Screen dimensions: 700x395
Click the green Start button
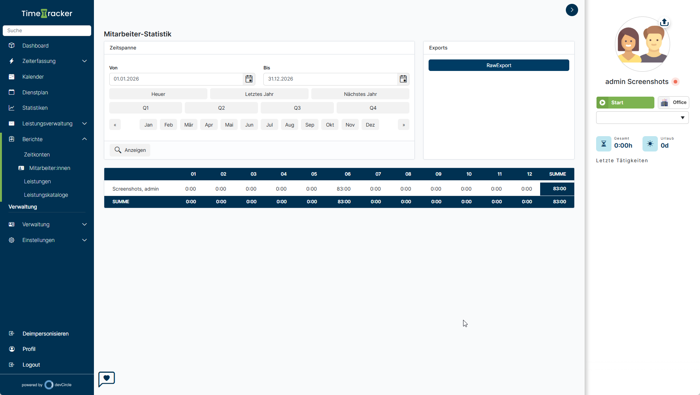pyautogui.click(x=625, y=102)
